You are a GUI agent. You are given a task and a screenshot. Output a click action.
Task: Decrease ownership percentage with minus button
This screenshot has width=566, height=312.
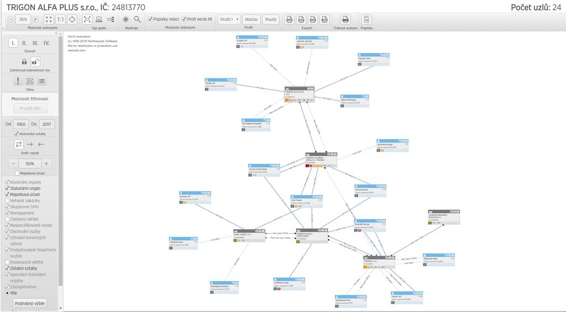pyautogui.click(x=13, y=163)
